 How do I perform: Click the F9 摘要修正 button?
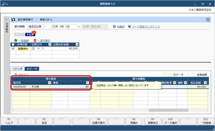click(153, 121)
